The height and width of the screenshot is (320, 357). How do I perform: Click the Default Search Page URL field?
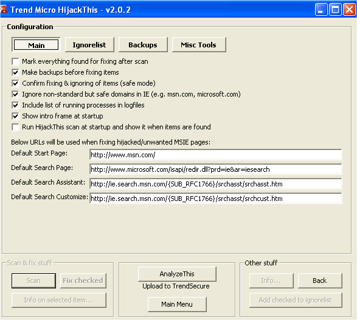216,169
